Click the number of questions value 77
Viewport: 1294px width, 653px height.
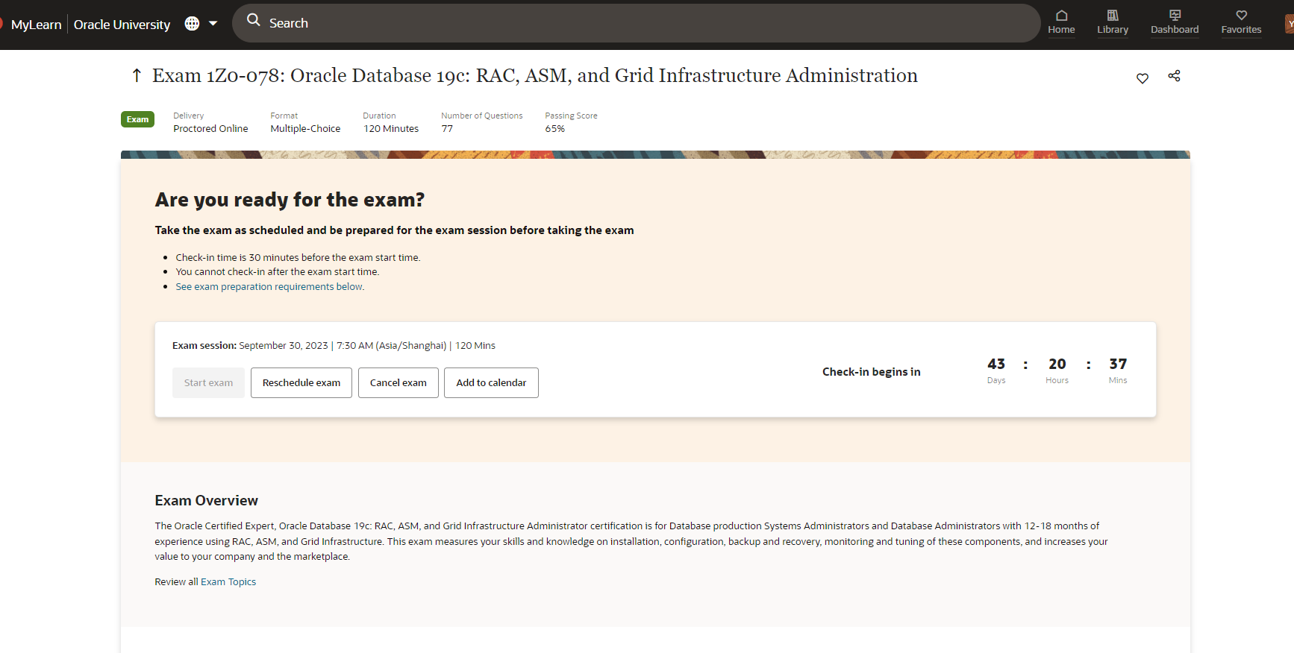(x=447, y=129)
